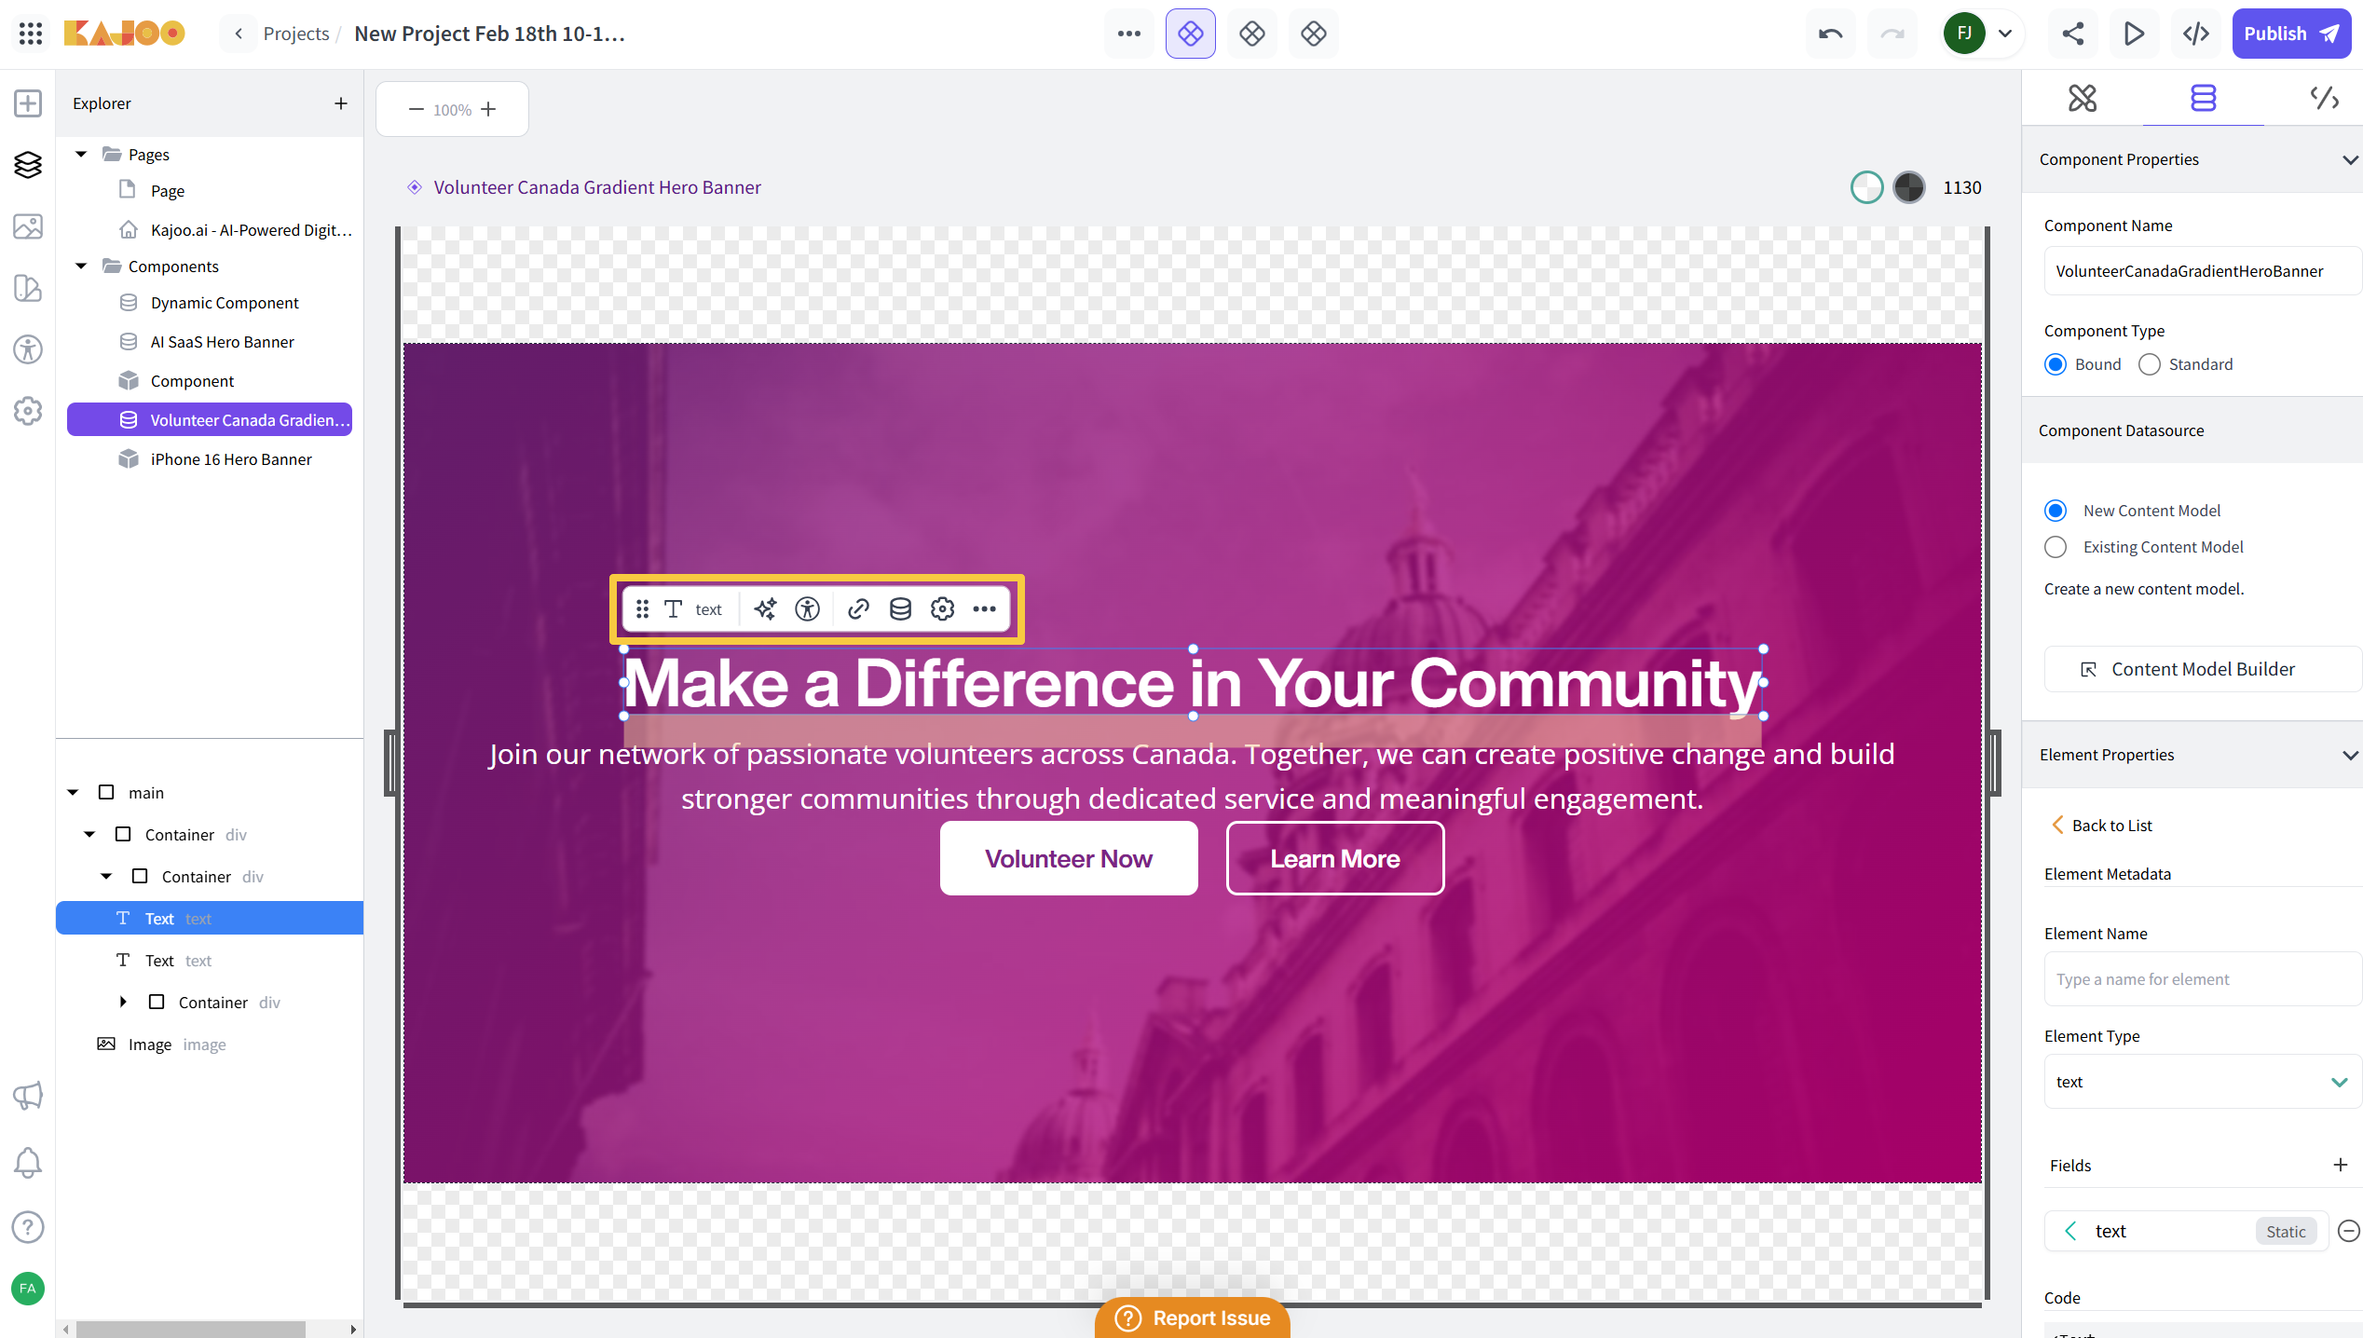Screen dimensions: 2363x1338
Task: Click the database icon in floating toolbar
Action: pos(900,609)
